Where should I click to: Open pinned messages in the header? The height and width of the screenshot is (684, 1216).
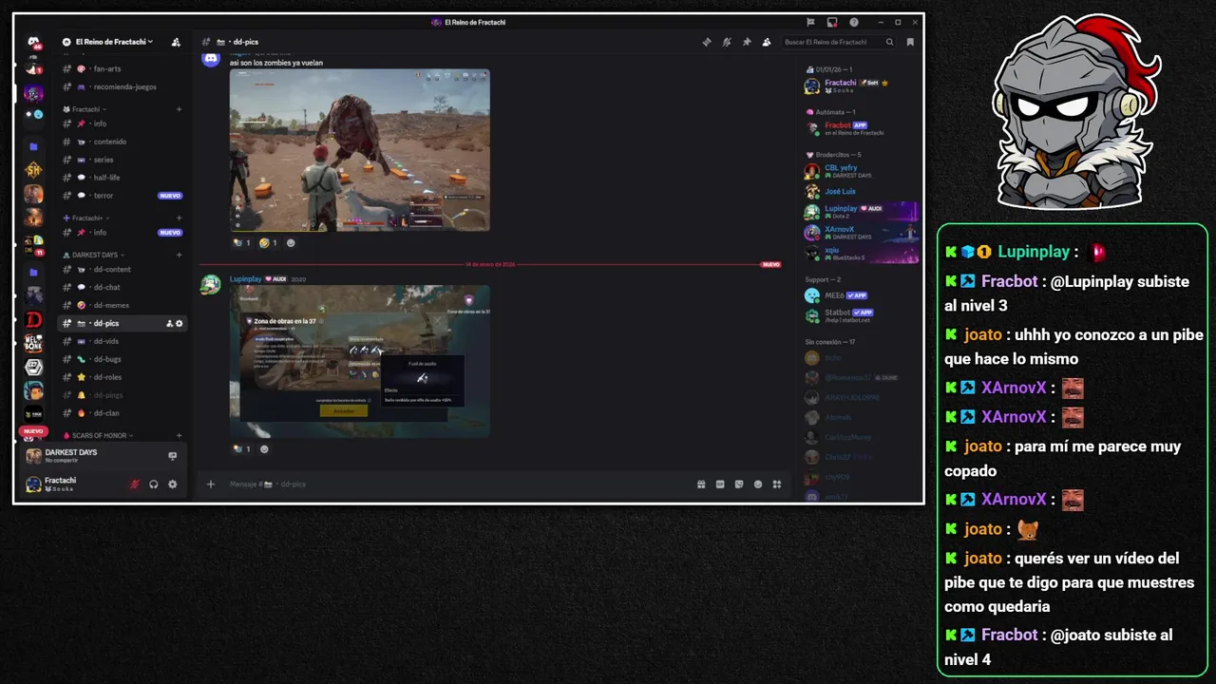pos(747,42)
